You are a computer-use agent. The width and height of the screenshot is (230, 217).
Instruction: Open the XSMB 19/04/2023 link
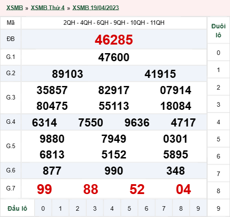96,8
